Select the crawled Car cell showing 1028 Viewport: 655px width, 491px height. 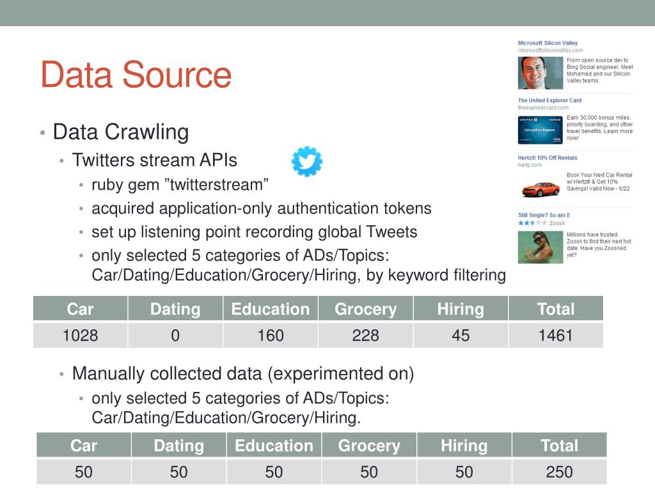(80, 335)
